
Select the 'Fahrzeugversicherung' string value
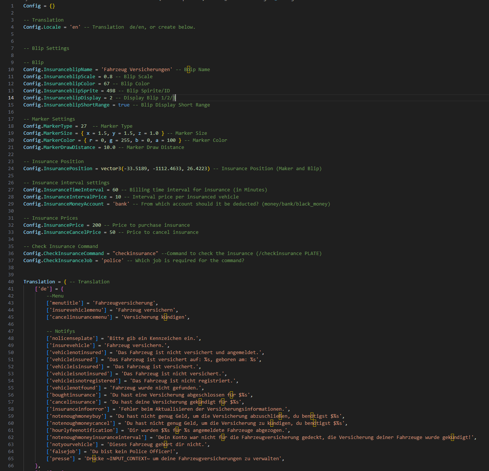(x=124, y=303)
